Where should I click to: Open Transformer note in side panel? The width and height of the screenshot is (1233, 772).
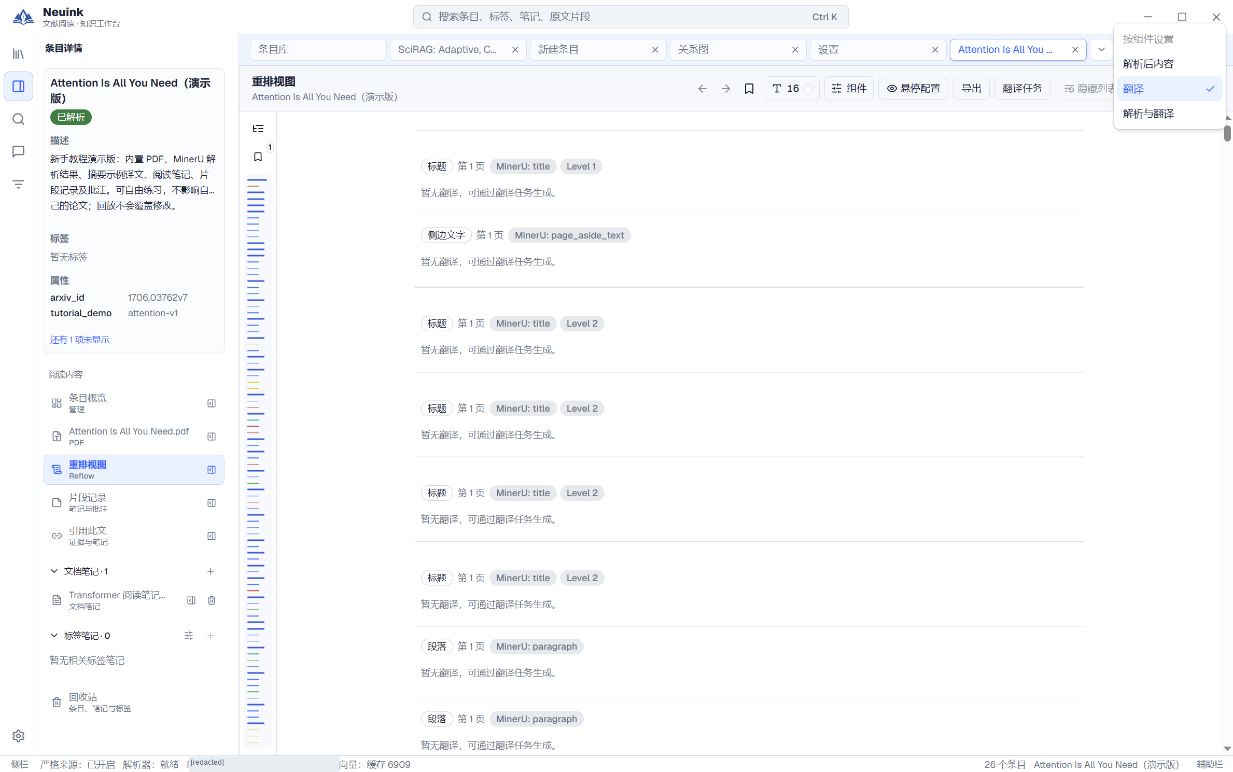(x=191, y=600)
